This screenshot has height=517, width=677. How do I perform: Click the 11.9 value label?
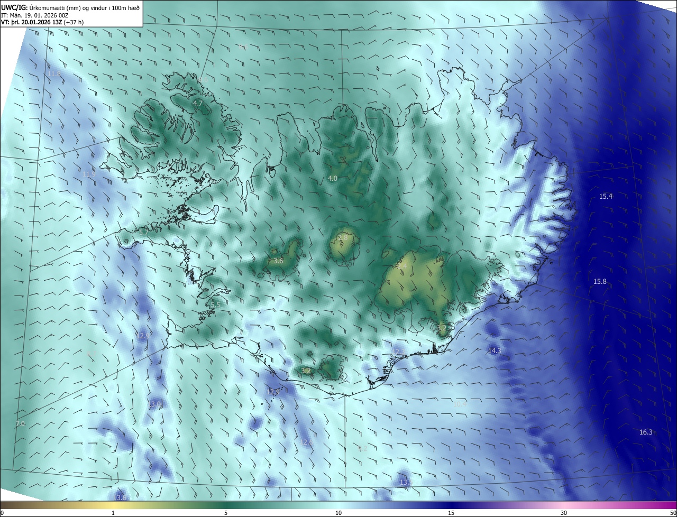89,174
